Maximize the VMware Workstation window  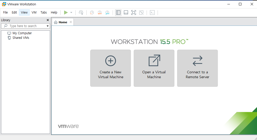tap(240, 4)
